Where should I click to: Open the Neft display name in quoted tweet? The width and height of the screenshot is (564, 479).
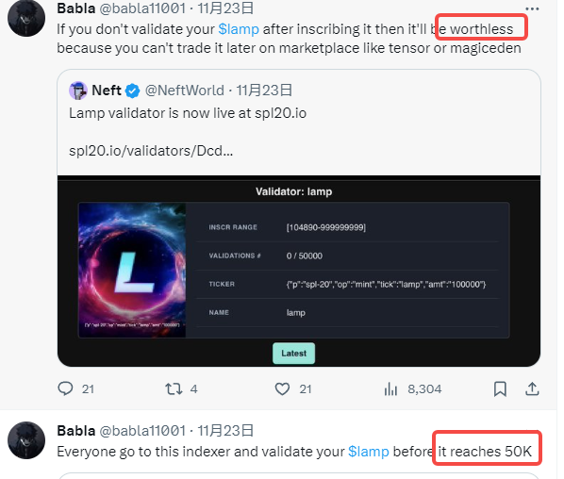click(107, 91)
